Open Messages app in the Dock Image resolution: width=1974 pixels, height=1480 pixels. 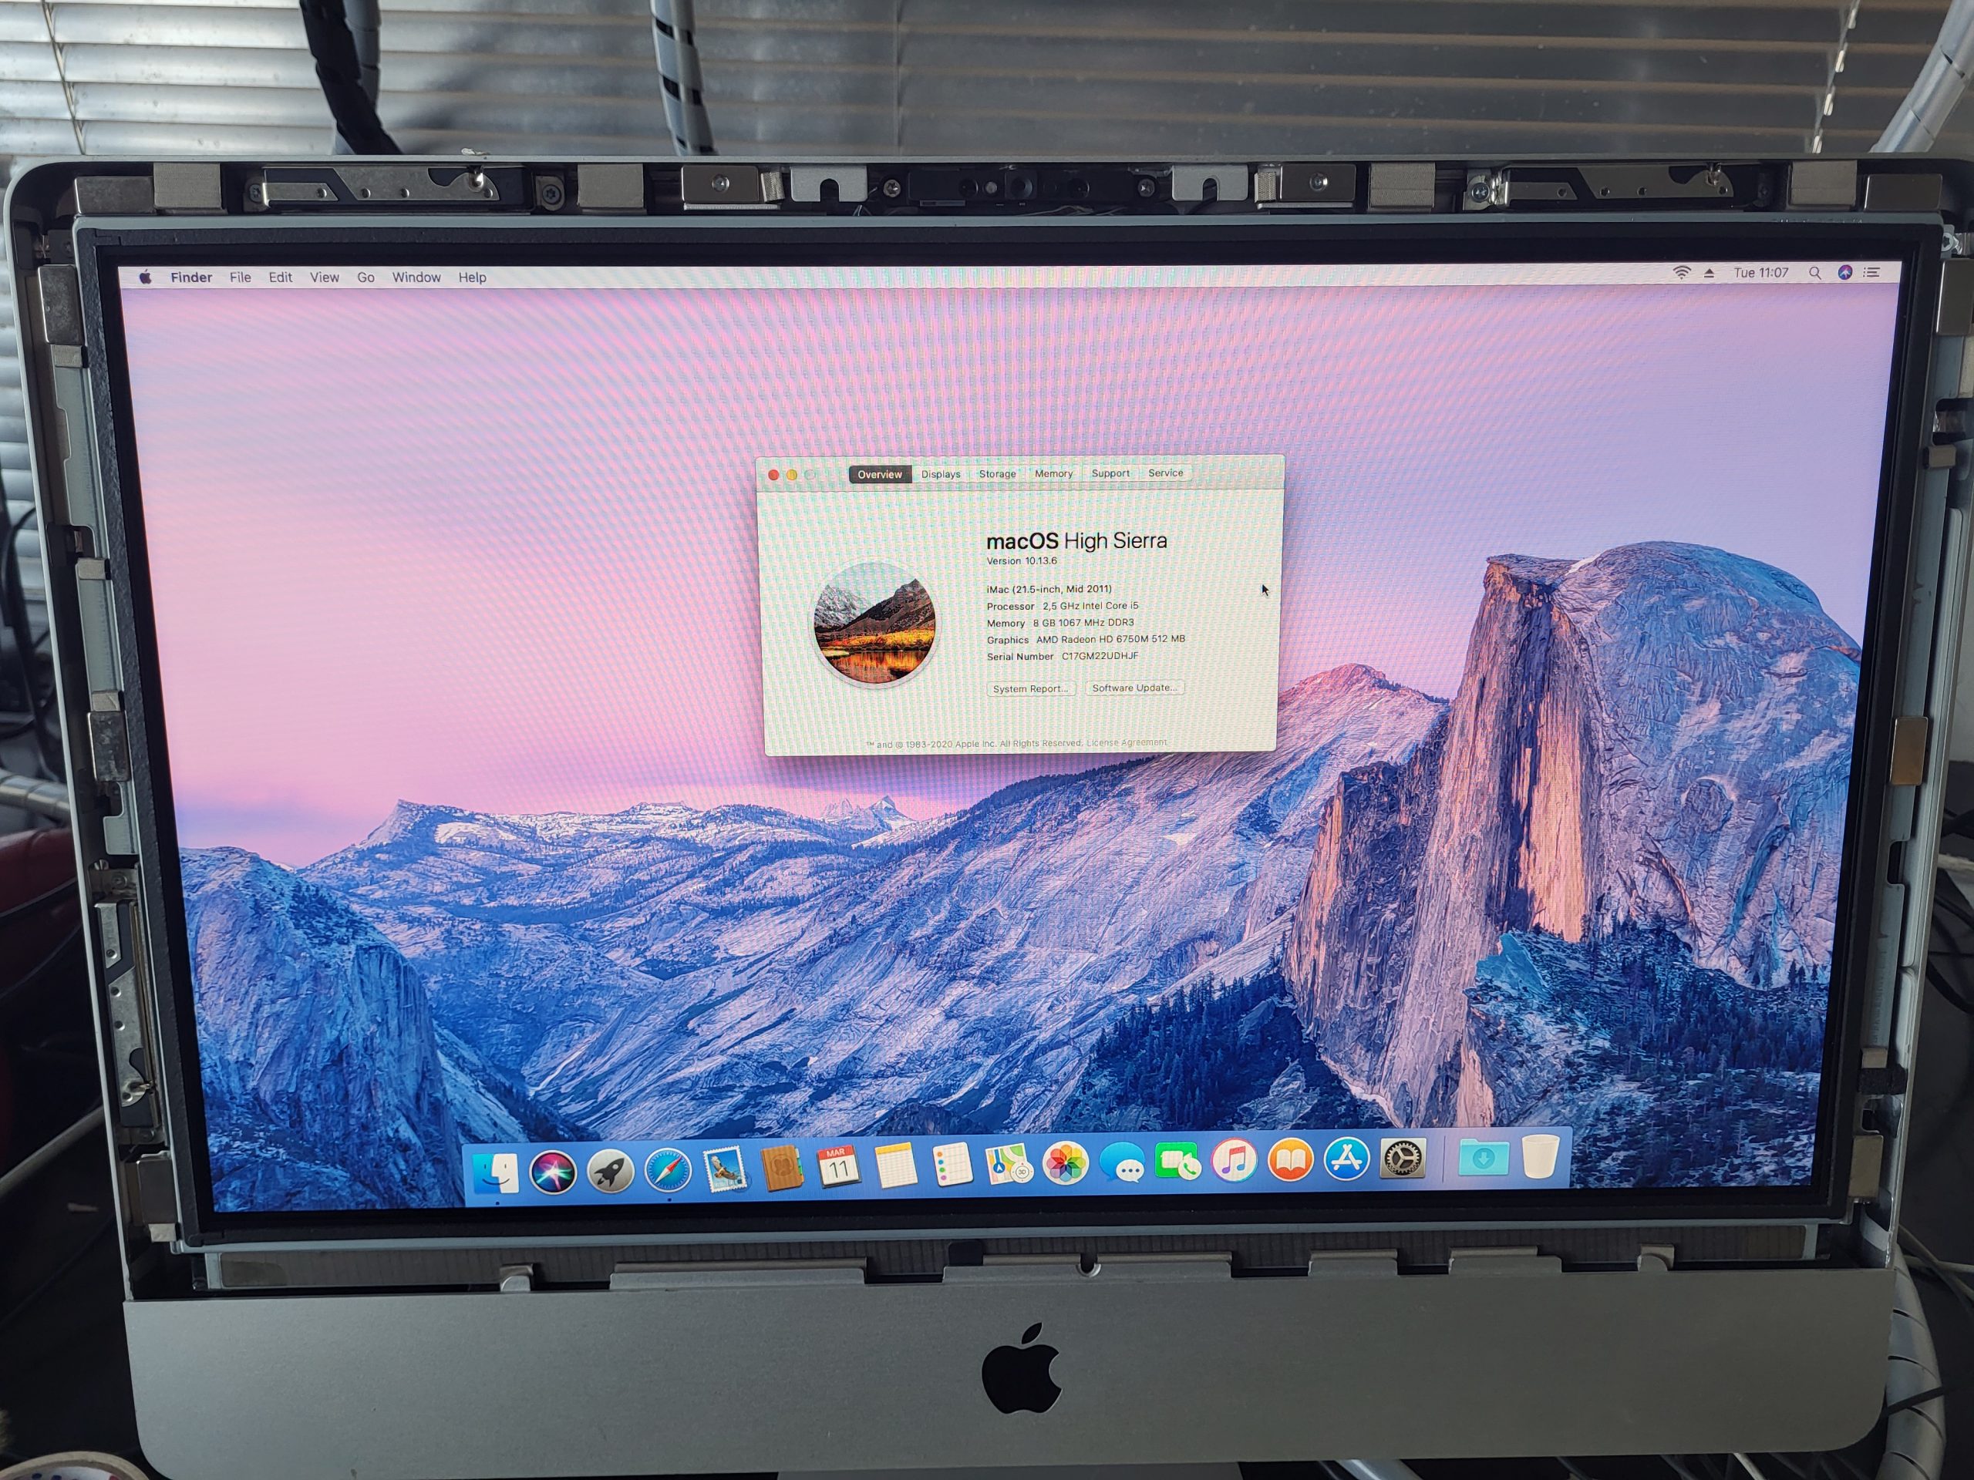[x=1122, y=1163]
